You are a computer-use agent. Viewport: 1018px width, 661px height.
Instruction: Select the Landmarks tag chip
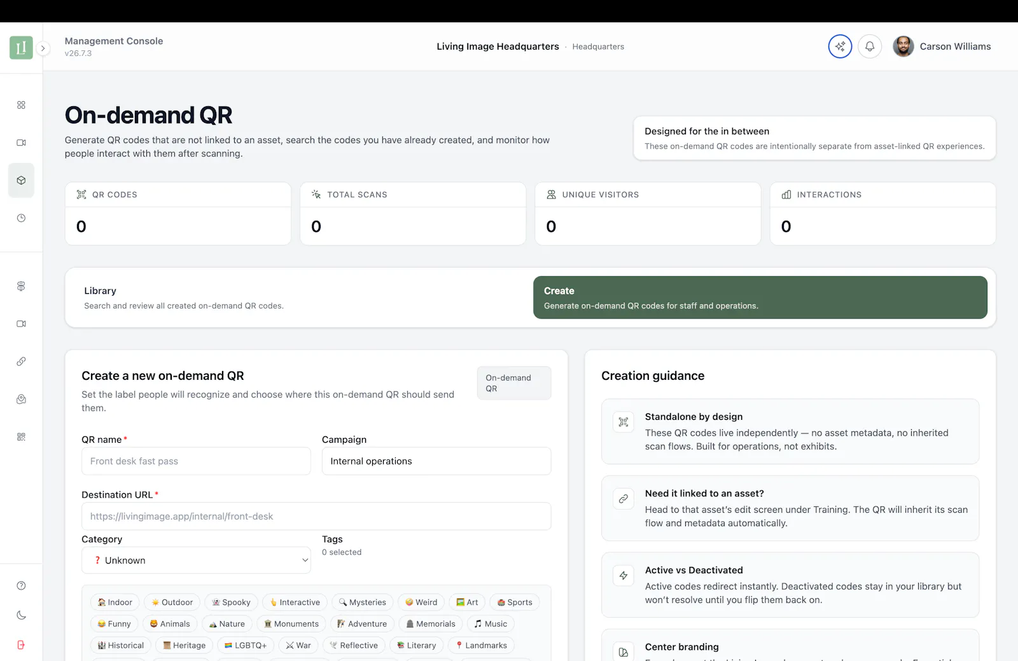(x=481, y=645)
